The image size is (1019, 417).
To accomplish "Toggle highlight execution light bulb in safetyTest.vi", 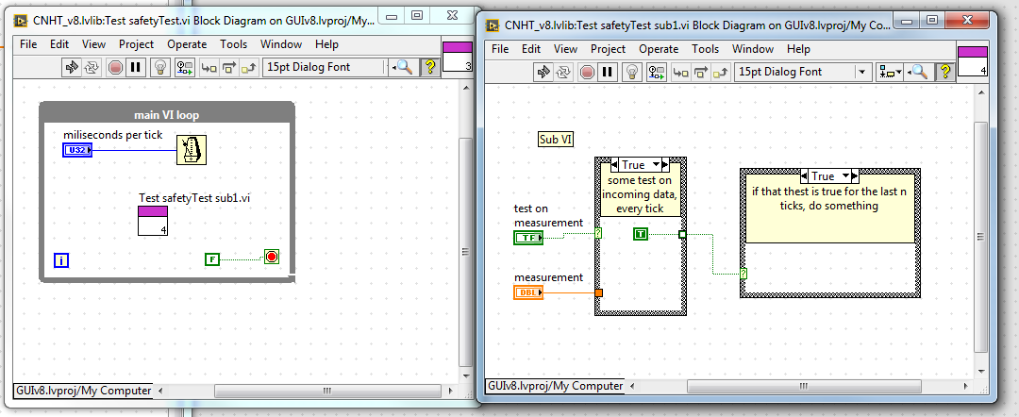I will coord(160,67).
